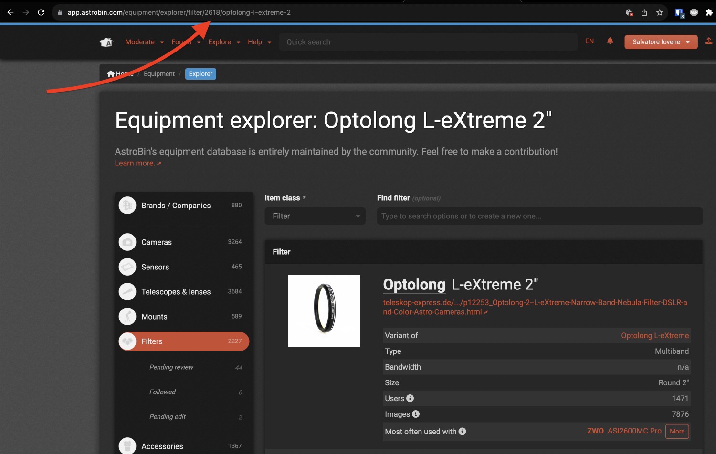Open the Followed filters sub-item
716x454 pixels.
(x=162, y=392)
